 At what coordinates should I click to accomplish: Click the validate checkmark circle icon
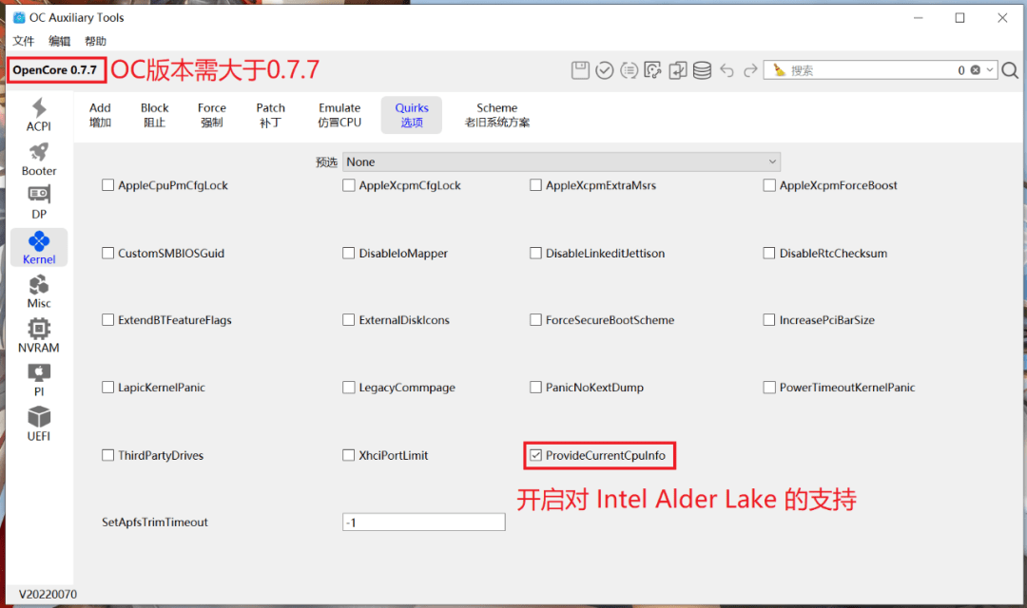pyautogui.click(x=605, y=70)
